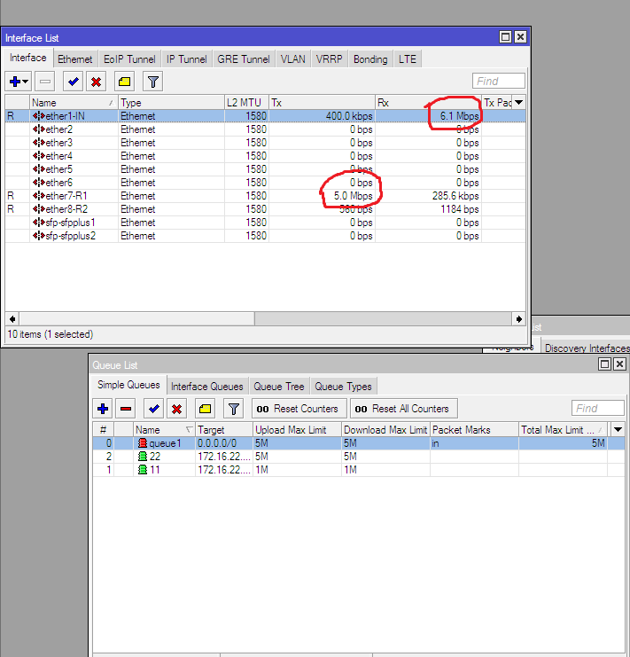Open the add interface dropdown arrow

coord(25,82)
